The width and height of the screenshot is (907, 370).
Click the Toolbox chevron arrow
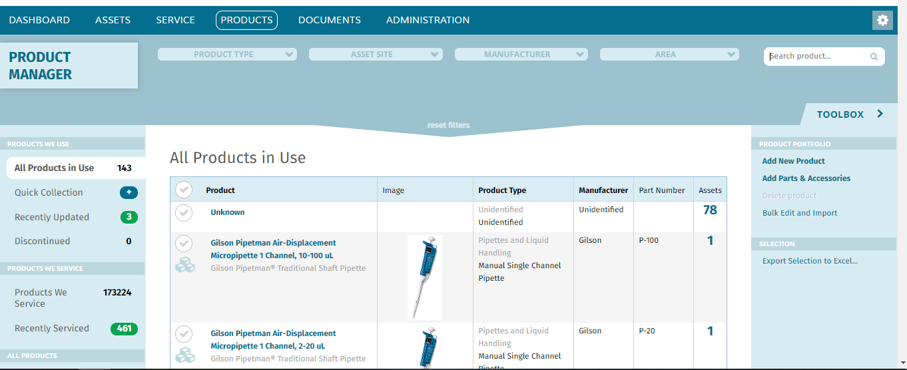(x=880, y=114)
